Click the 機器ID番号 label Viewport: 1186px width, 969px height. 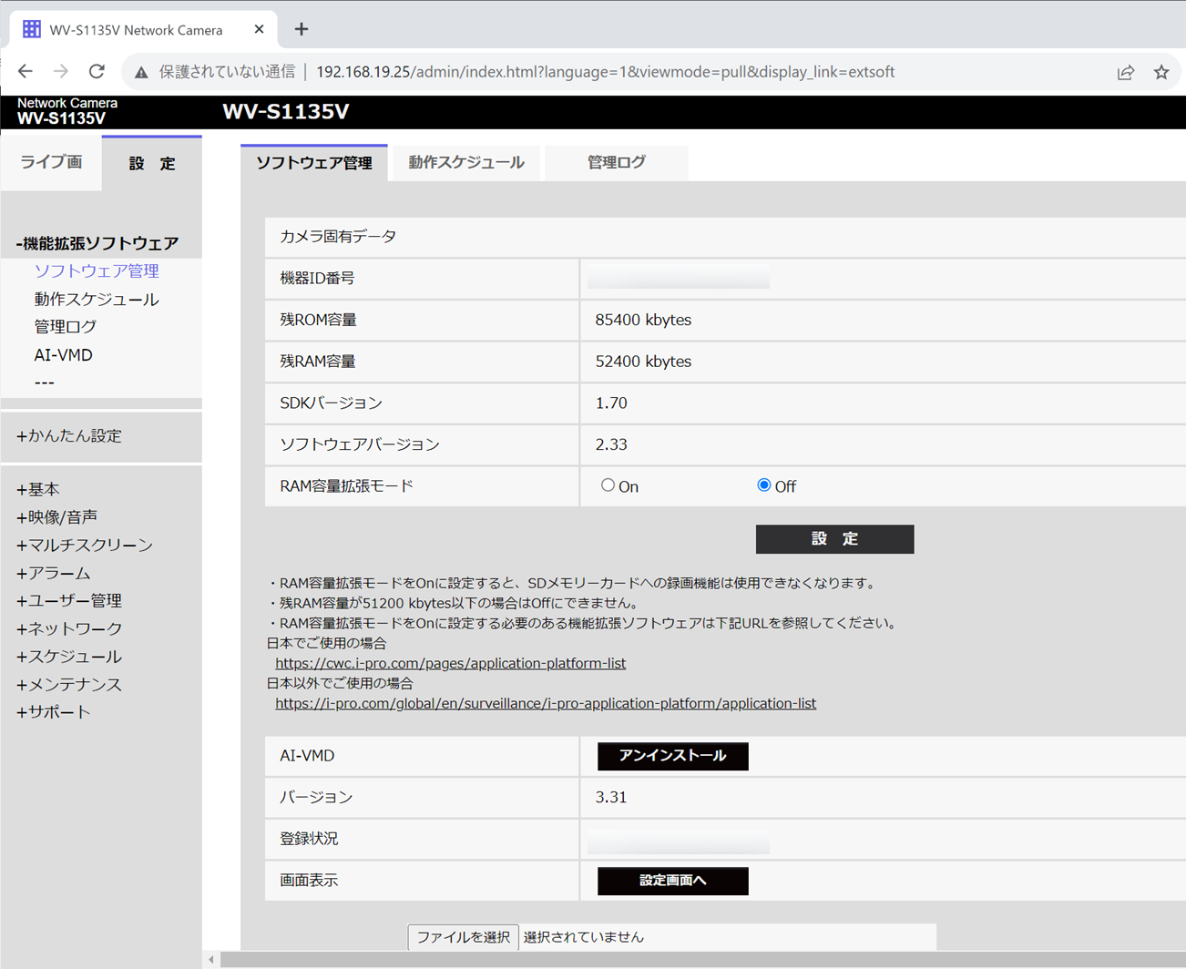coord(317,279)
